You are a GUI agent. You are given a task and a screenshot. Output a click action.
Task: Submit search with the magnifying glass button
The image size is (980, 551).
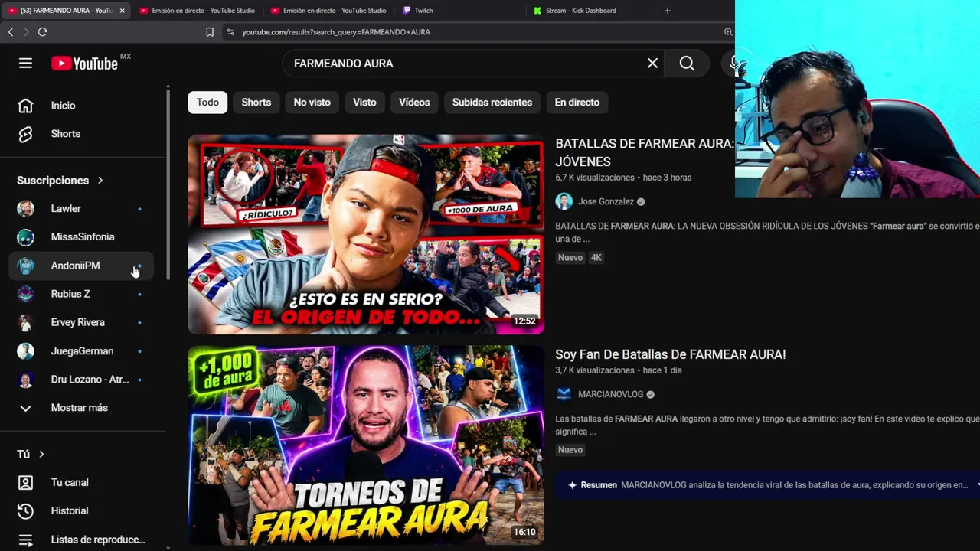click(687, 64)
